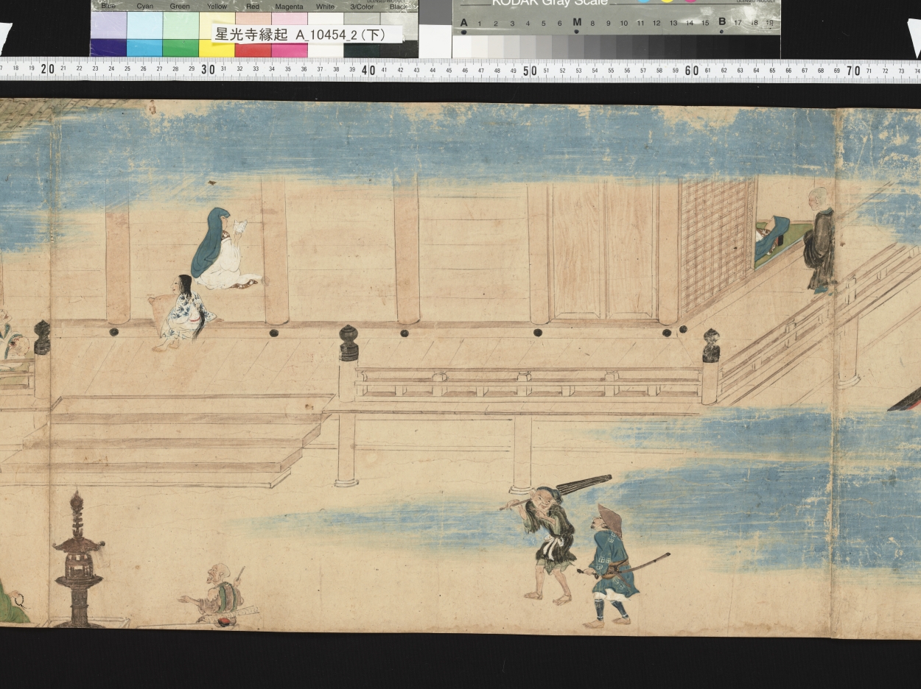Click the ruler mark 70
This screenshot has width=921, height=689.
(x=852, y=70)
